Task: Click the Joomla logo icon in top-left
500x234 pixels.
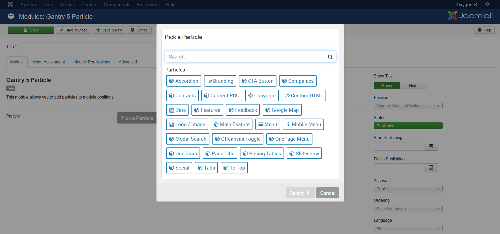Action: click(x=10, y=4)
